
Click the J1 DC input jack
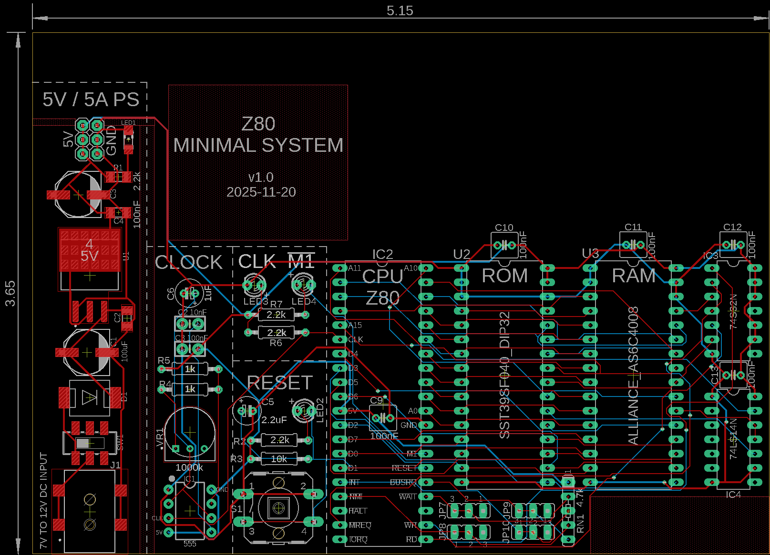point(90,512)
